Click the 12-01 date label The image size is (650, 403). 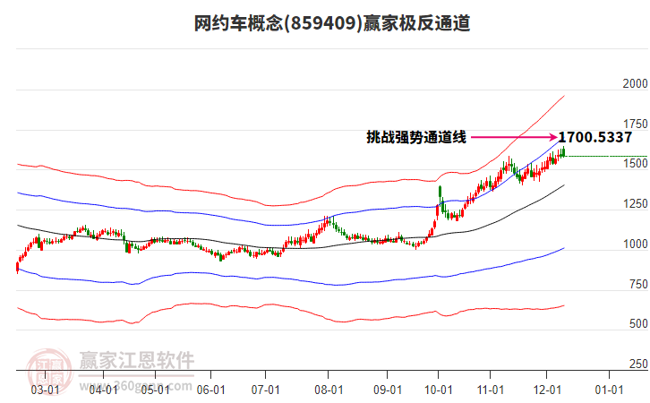(547, 390)
